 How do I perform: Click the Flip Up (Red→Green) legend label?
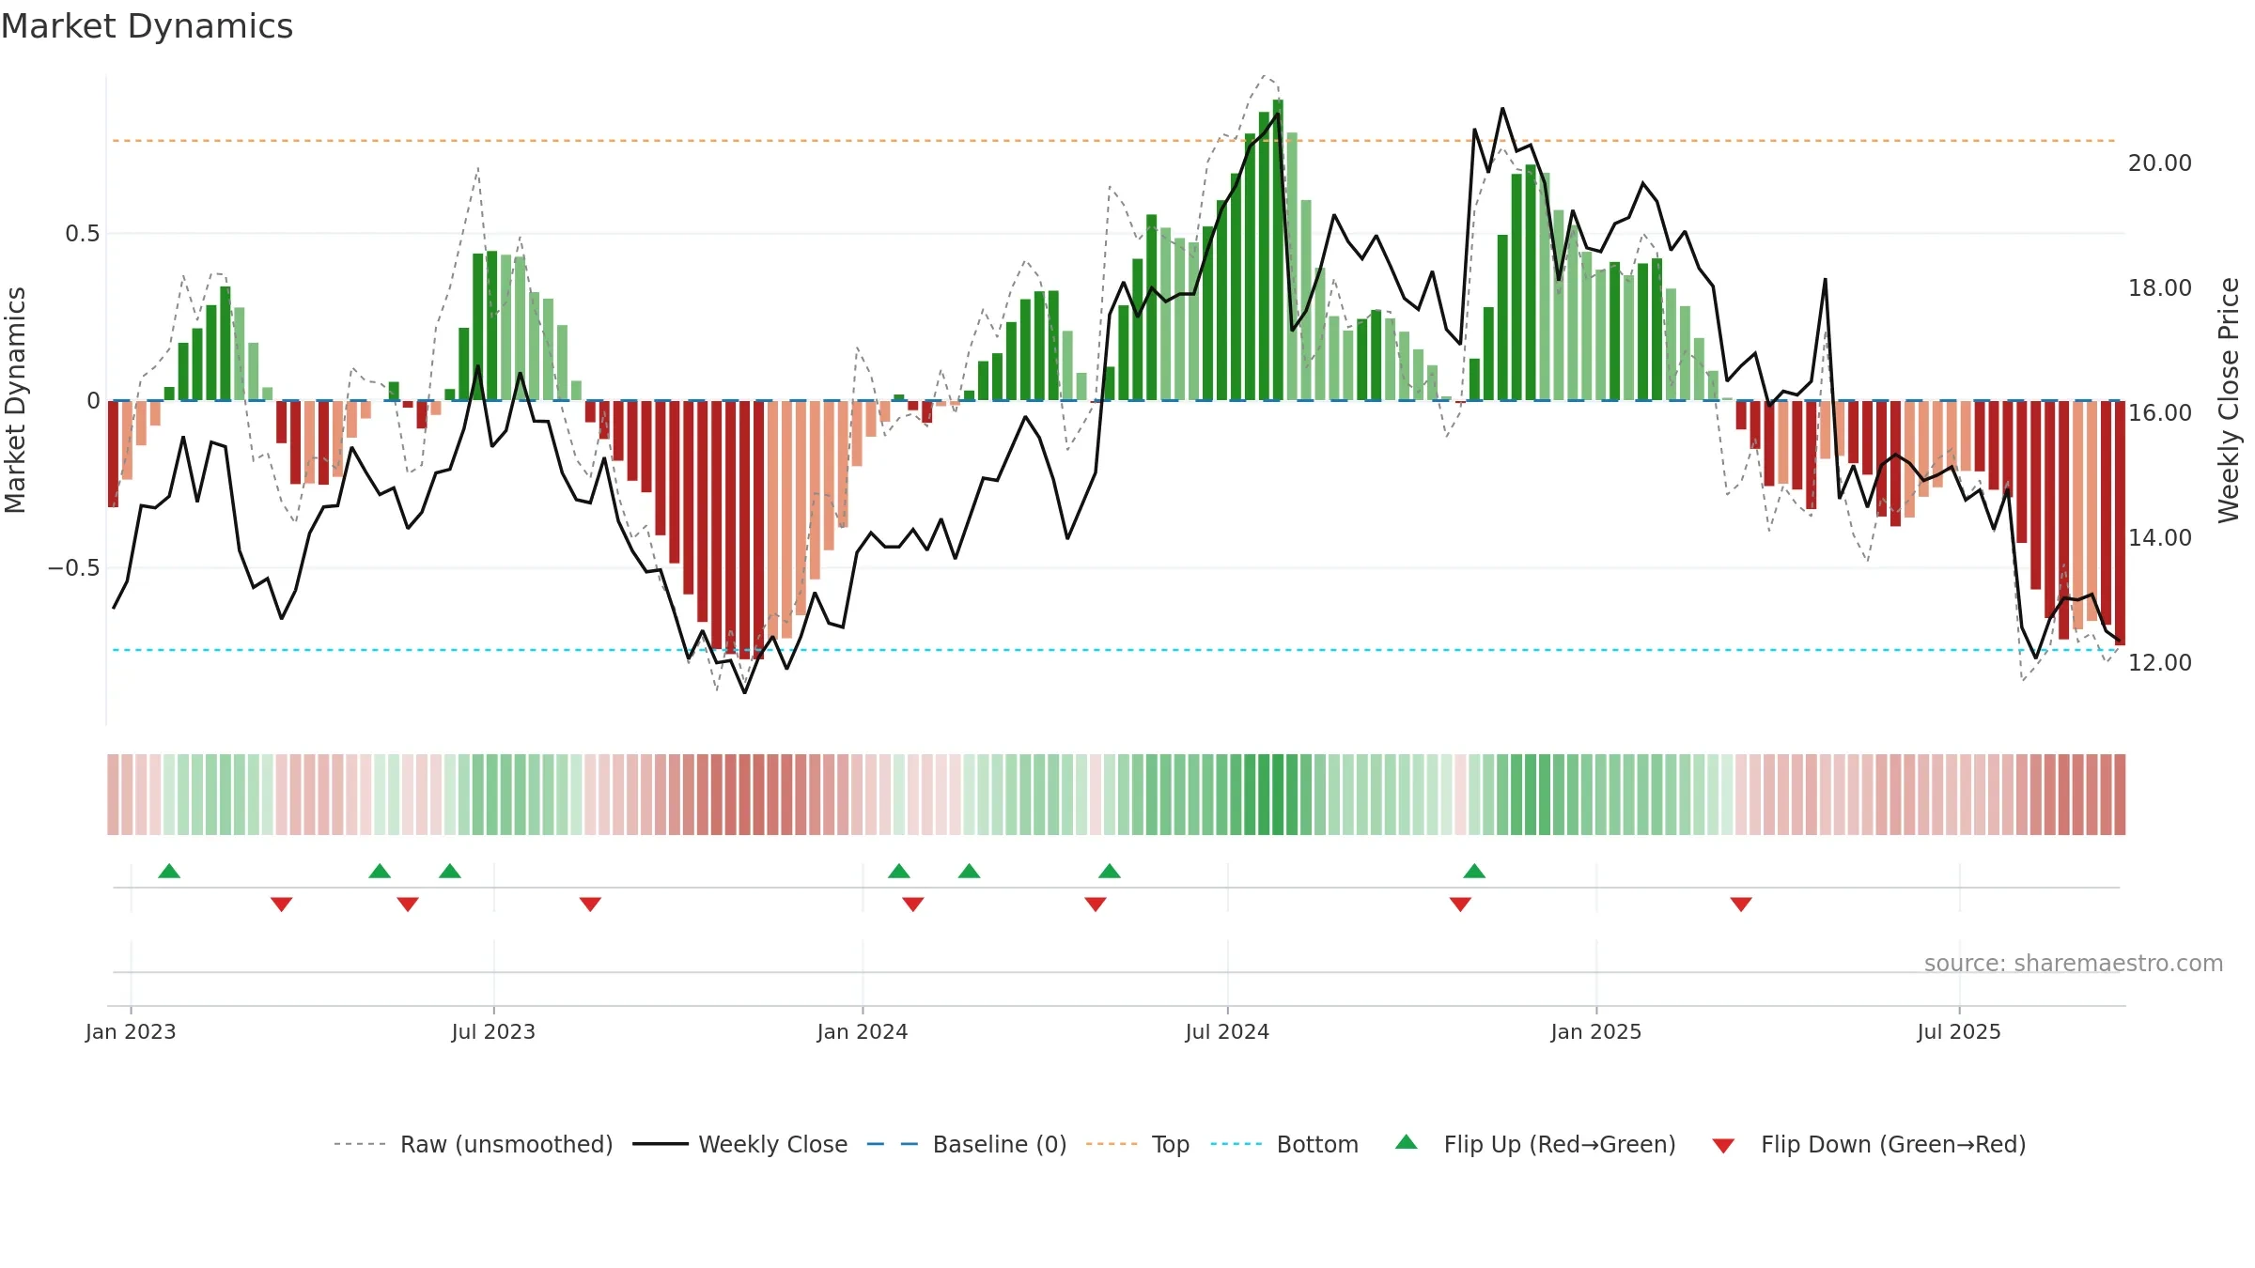point(1560,1144)
